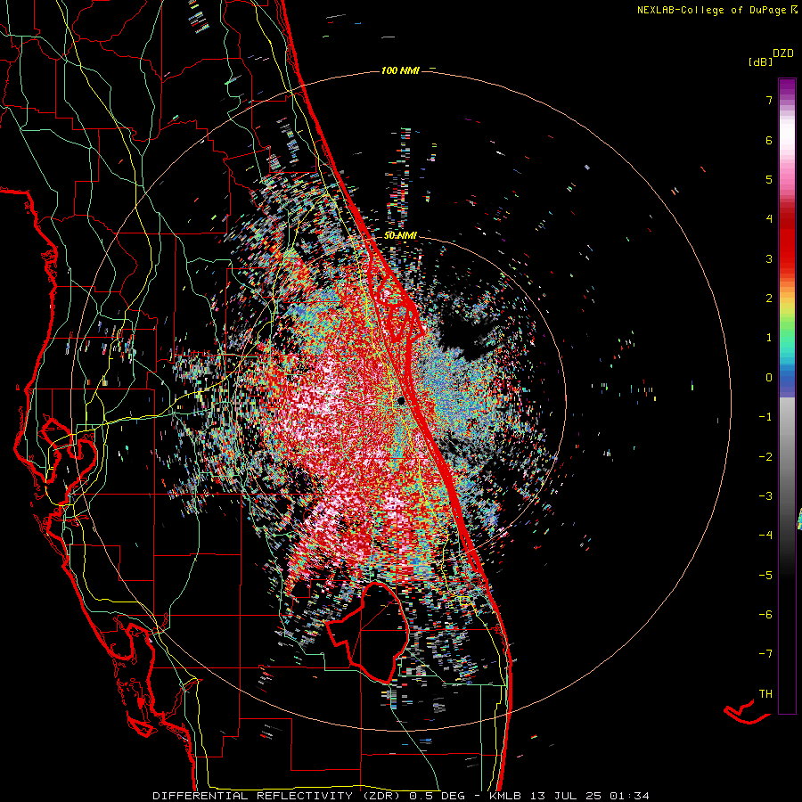Image resolution: width=802 pixels, height=802 pixels.
Task: Click the -7 value on the color scale
Action: pyautogui.click(x=765, y=654)
